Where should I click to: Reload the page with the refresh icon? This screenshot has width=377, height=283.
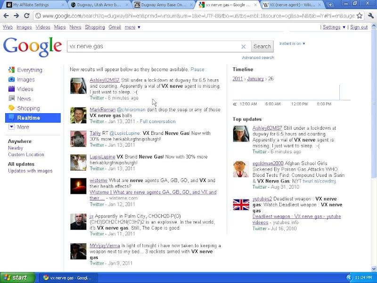[27, 16]
